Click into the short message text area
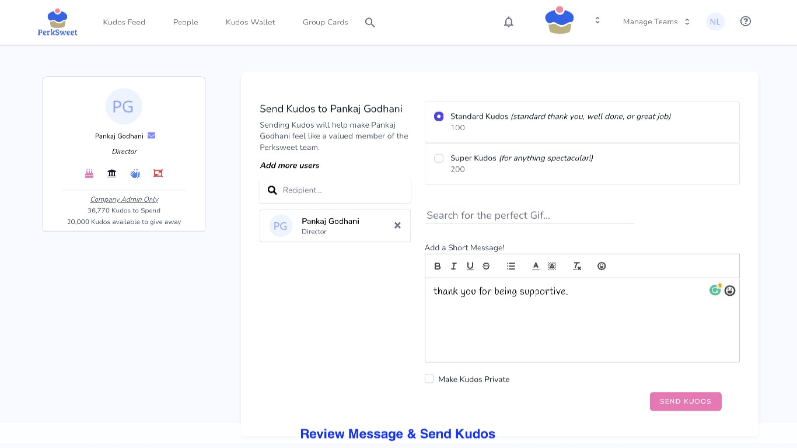Image resolution: width=797 pixels, height=448 pixels. pyautogui.click(x=582, y=320)
